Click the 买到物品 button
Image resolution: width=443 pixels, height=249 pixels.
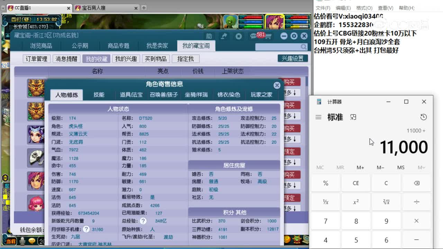coord(156,59)
